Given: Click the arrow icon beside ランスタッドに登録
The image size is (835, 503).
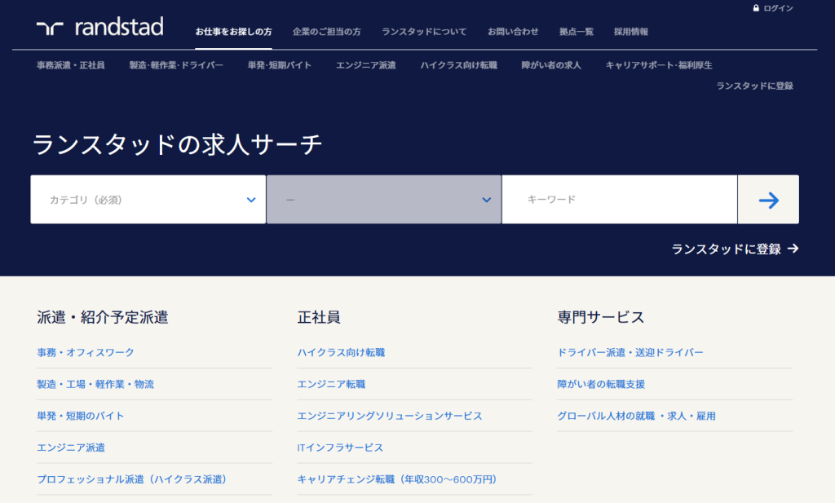Looking at the screenshot, I should coord(793,249).
